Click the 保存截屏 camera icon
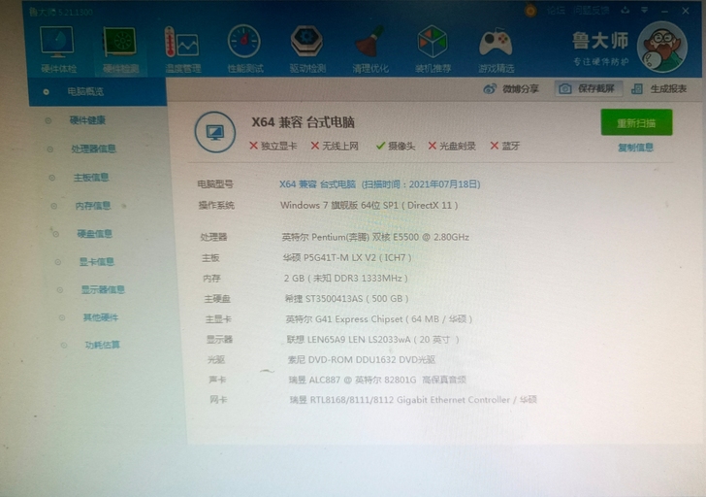 point(565,88)
